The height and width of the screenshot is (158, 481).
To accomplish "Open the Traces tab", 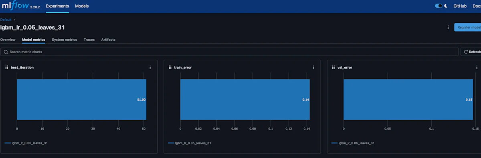I will click(89, 40).
